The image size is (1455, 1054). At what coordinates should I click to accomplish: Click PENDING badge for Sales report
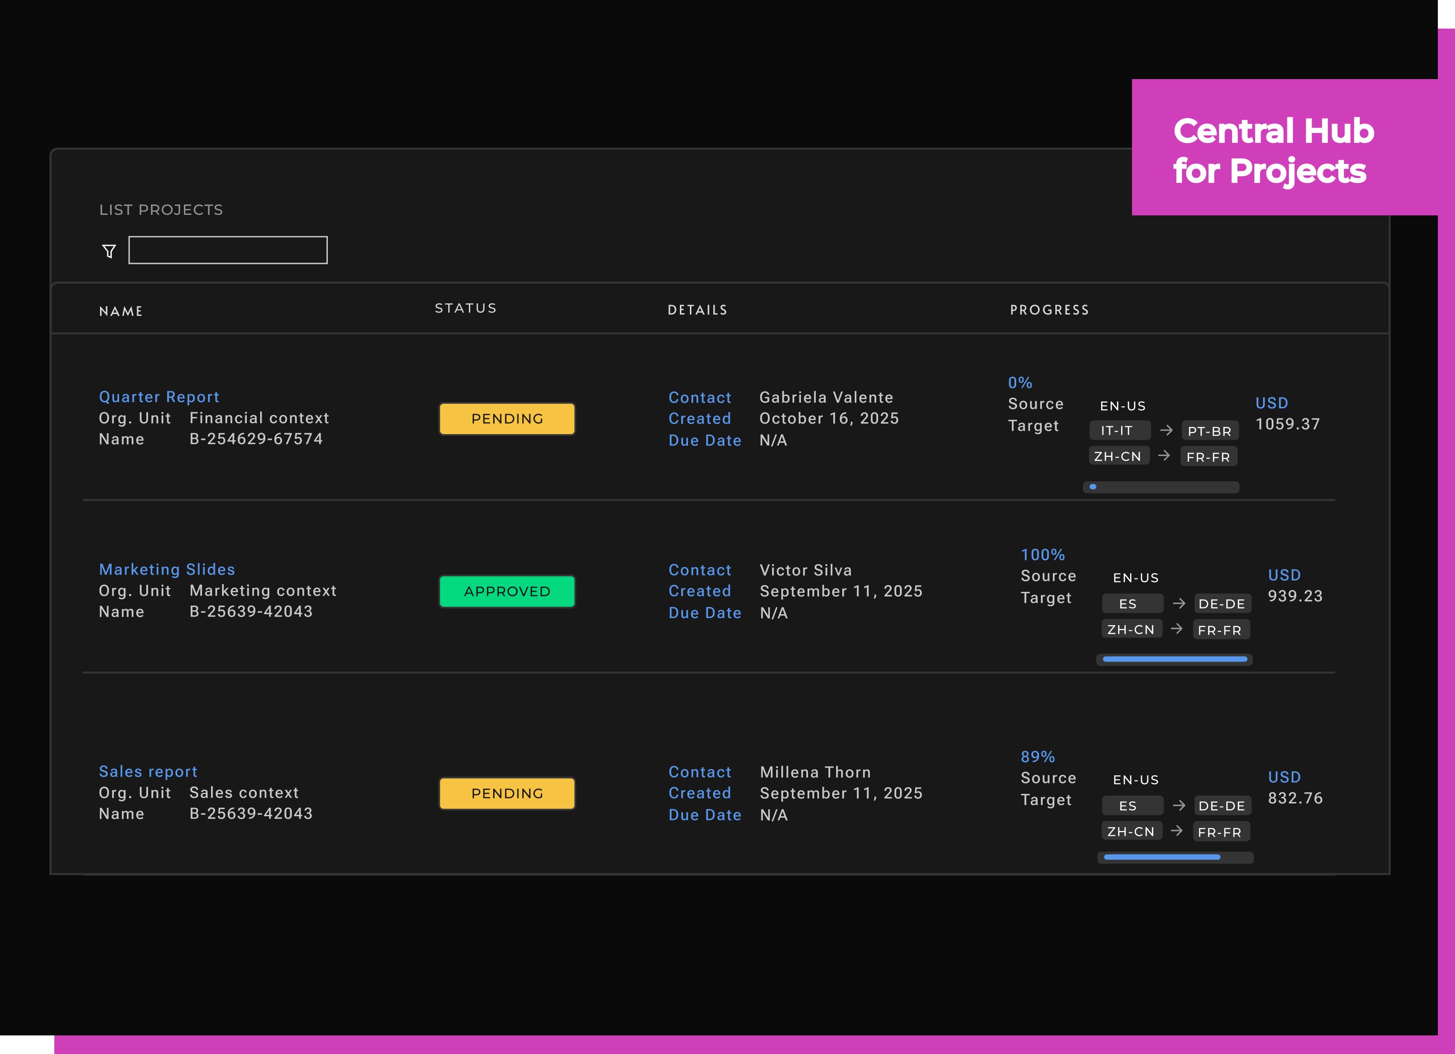(507, 793)
